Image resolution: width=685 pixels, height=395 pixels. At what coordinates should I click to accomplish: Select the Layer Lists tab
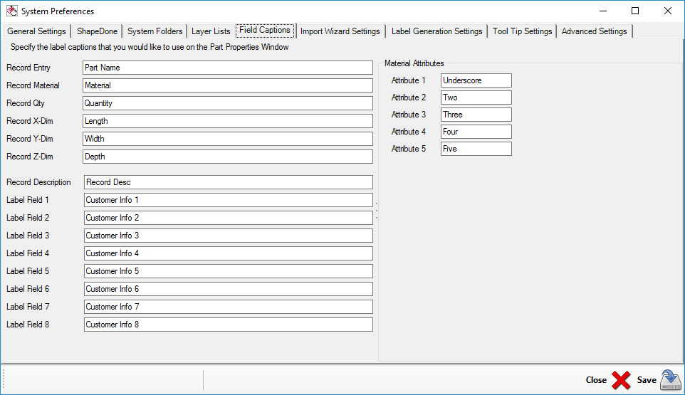click(x=211, y=31)
